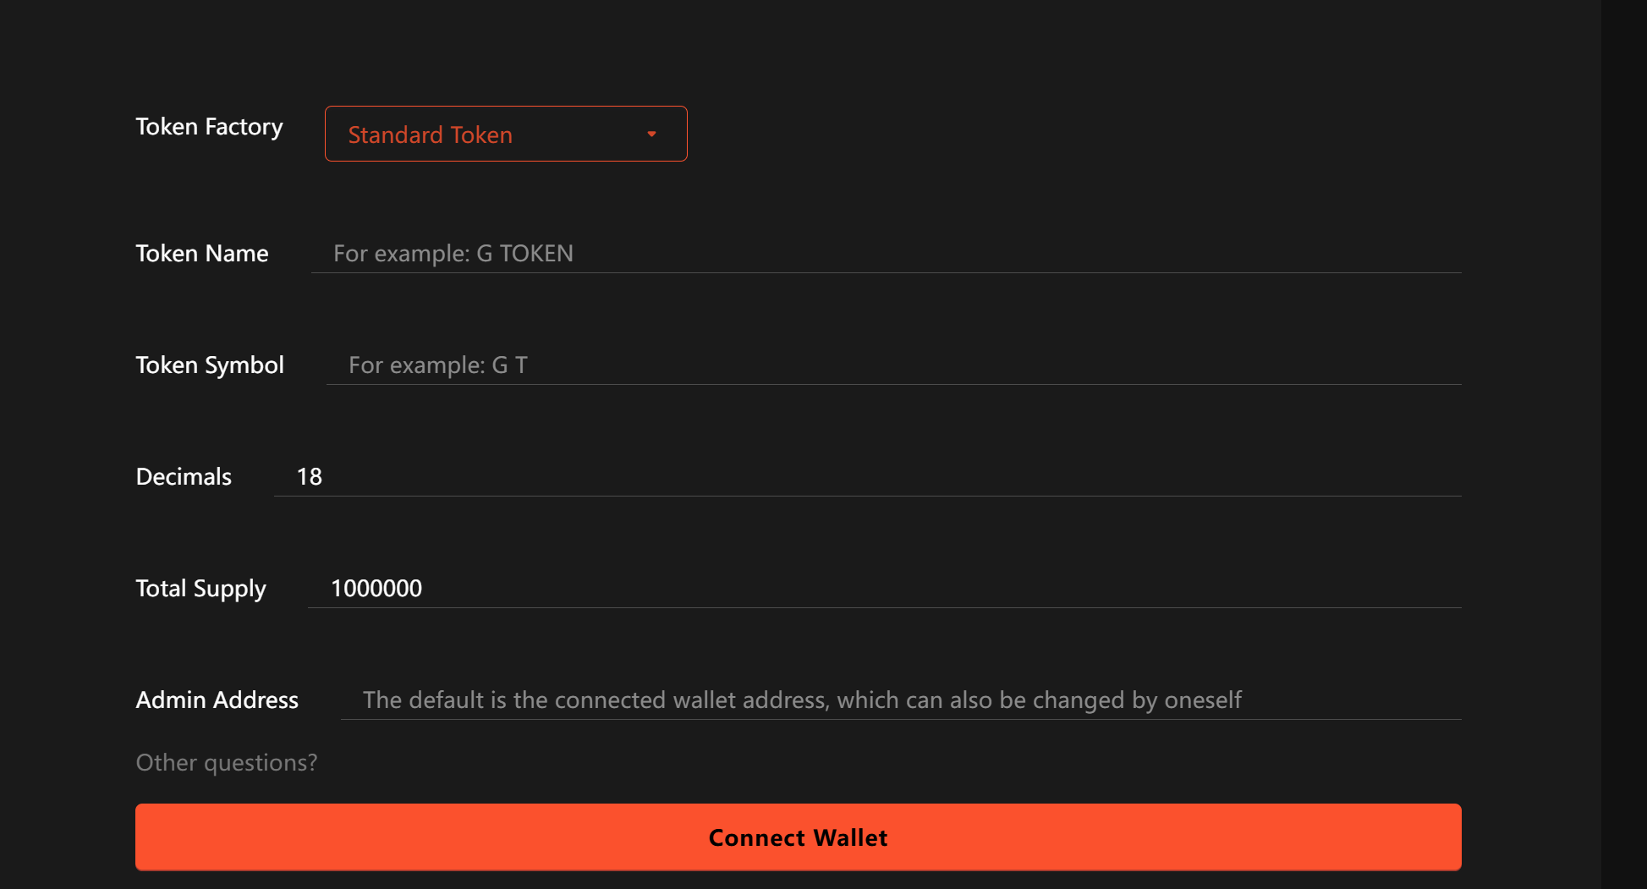This screenshot has height=889, width=1647.
Task: Click the 'Token Name' label text
Action: click(x=201, y=253)
